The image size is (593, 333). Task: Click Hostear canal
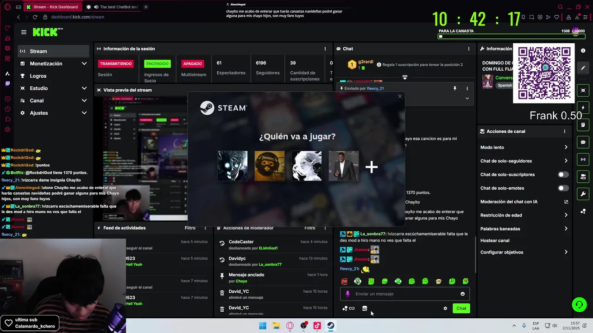(495, 240)
